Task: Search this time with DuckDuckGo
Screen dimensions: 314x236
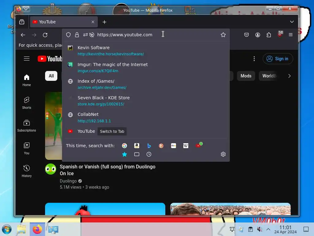Action: [x=161, y=146]
